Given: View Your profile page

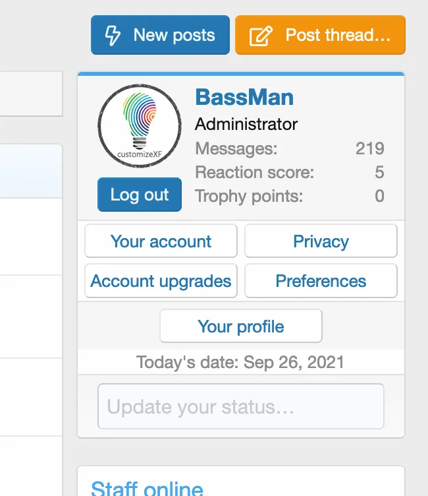Looking at the screenshot, I should (x=241, y=326).
